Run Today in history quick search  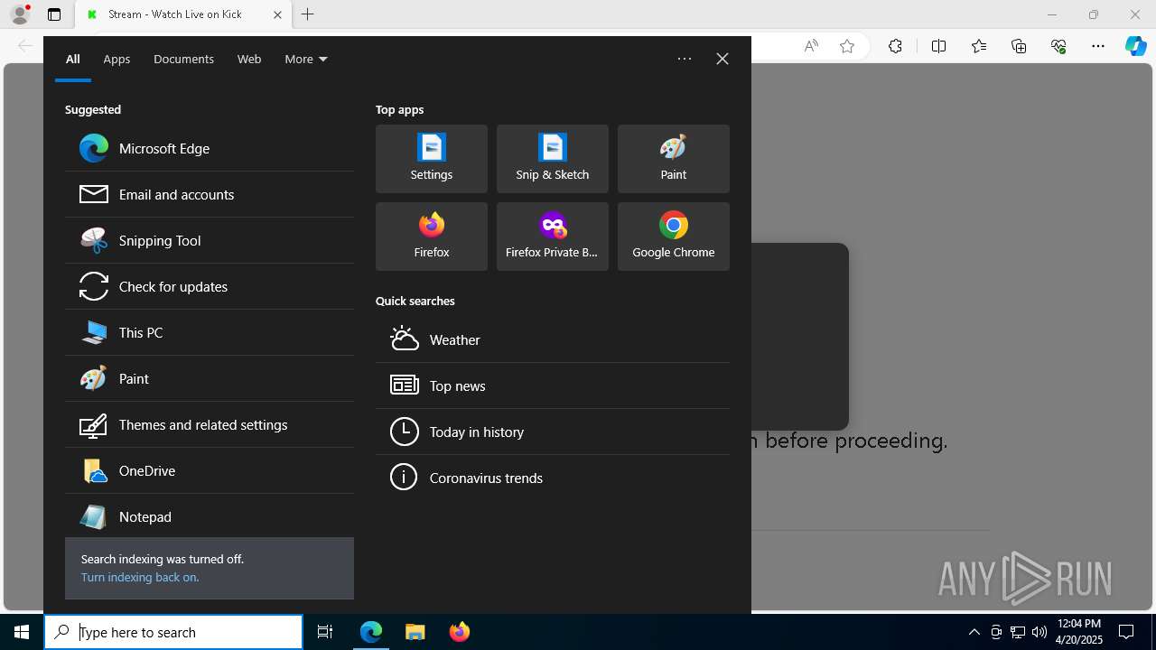pos(553,432)
